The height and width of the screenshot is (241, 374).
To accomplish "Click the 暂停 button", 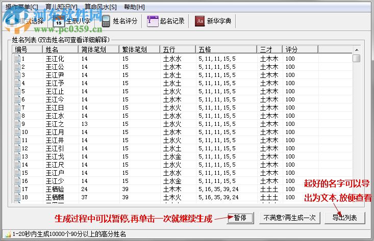I will click(240, 218).
